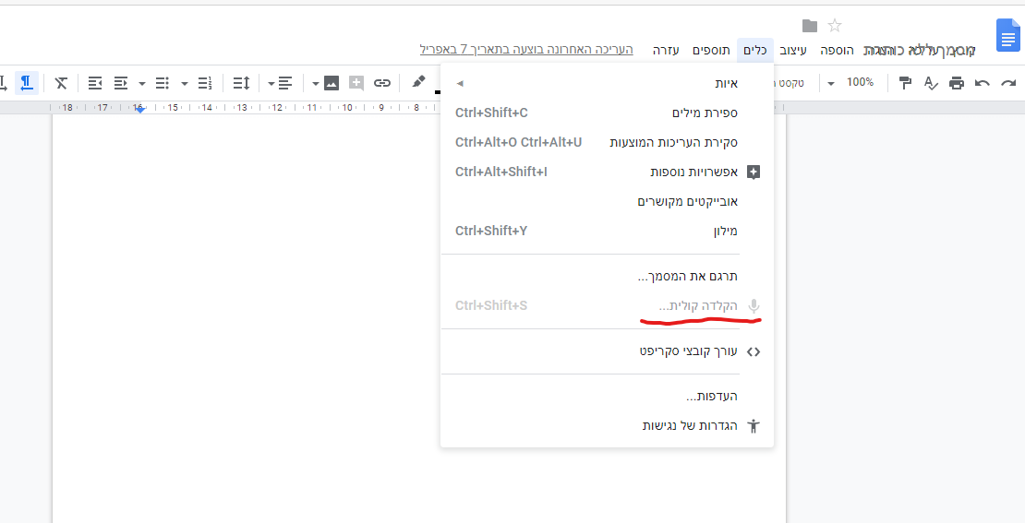
Task: Click the text alignment icon
Action: click(x=285, y=83)
